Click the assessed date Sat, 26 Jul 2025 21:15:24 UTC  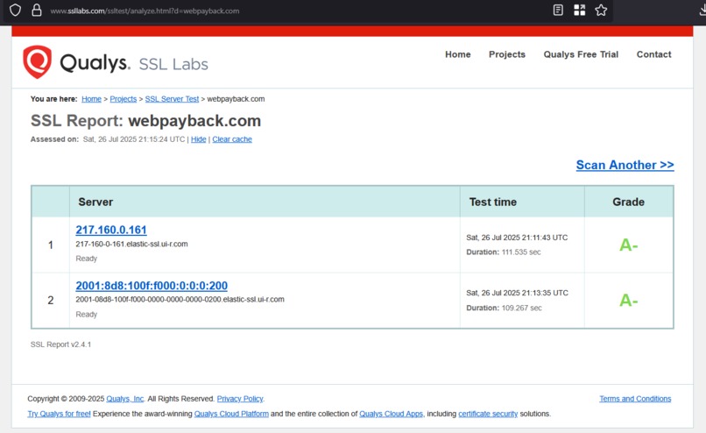pos(134,139)
